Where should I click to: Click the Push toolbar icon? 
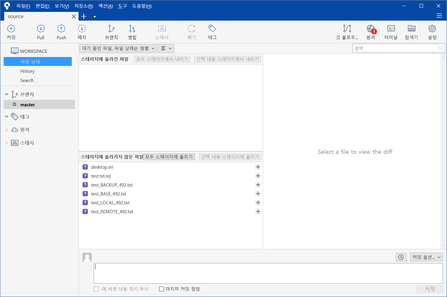point(61,32)
